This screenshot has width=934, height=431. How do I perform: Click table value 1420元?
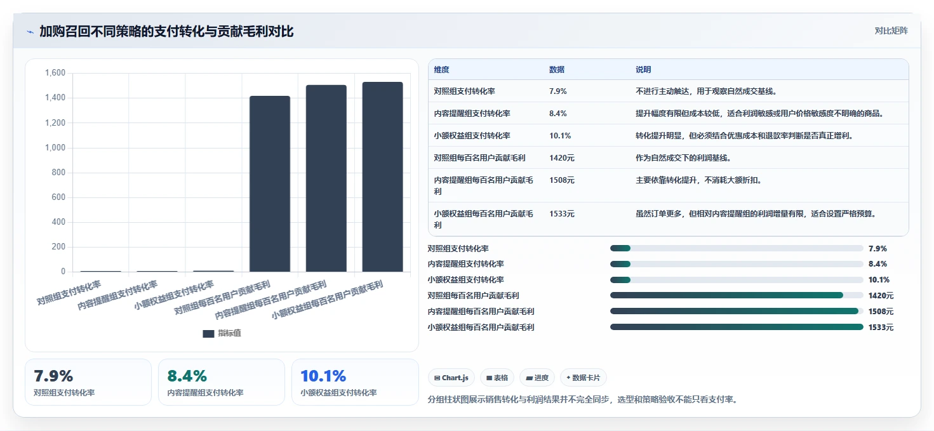(x=562, y=158)
